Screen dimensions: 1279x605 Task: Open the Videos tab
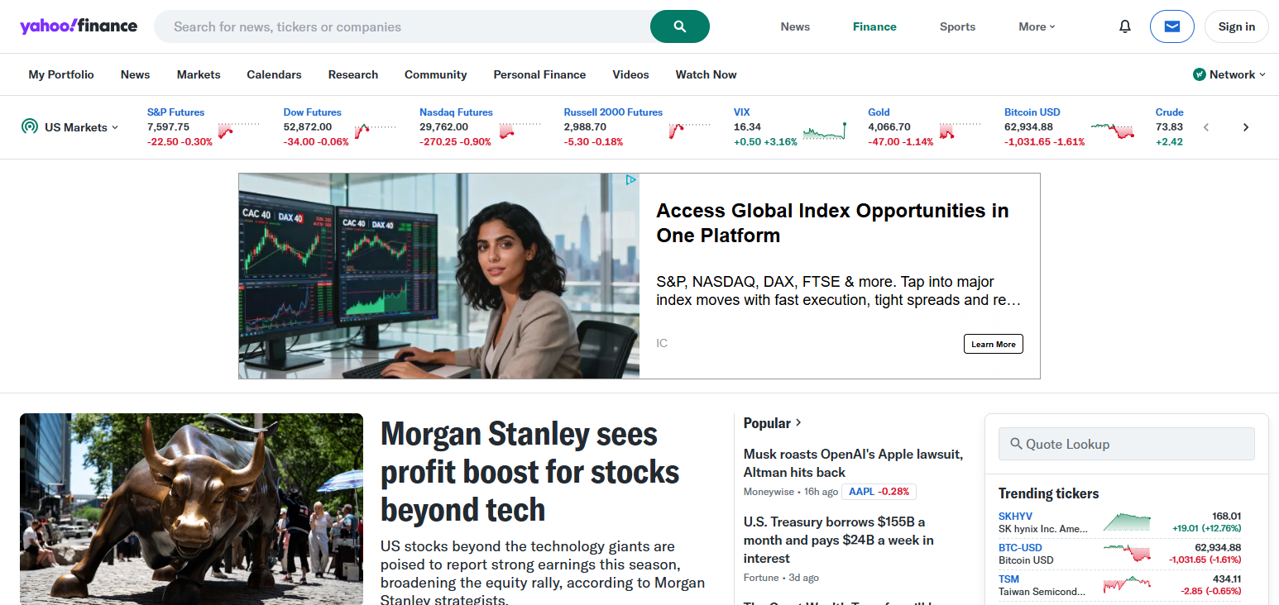coord(630,74)
